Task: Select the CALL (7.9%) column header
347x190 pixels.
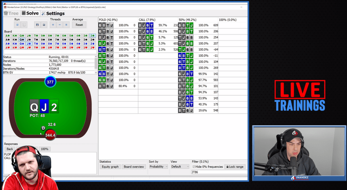Action: point(158,19)
